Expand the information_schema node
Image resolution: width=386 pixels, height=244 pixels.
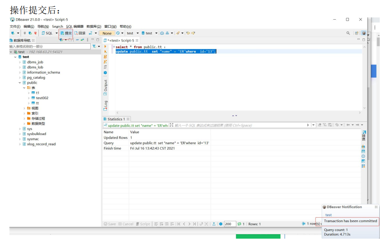pyautogui.click(x=20, y=72)
